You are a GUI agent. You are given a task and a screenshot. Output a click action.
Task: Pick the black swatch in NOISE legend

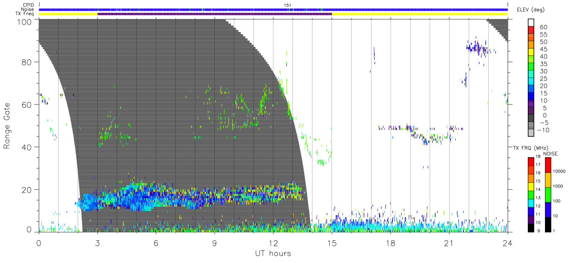coord(547,224)
